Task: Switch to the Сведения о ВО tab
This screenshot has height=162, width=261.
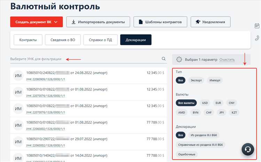Action: 63,40
